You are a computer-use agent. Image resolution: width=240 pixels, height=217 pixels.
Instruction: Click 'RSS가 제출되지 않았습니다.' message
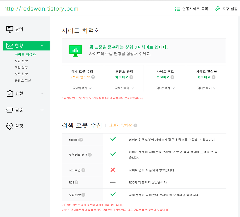(148, 182)
